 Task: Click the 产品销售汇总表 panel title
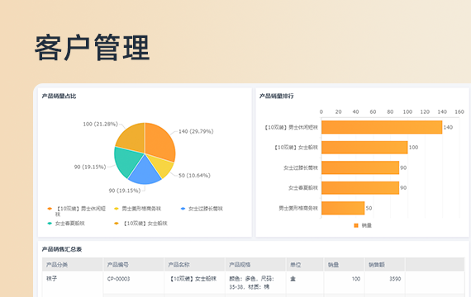pyautogui.click(x=62, y=249)
